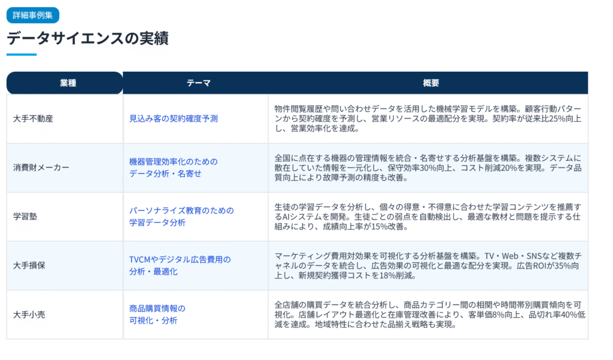613x360 pixels.
Task: Open the TVCMやデジタル広告費用の分析・最適化 link
Action: (180, 266)
